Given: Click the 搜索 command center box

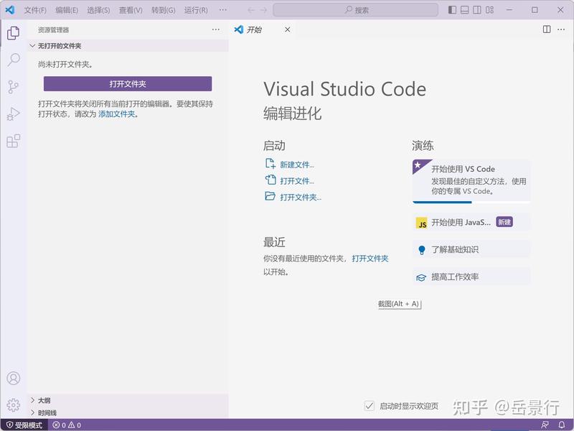Looking at the screenshot, I should click(x=355, y=10).
